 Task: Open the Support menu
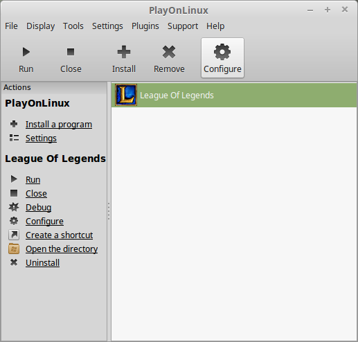[183, 26]
